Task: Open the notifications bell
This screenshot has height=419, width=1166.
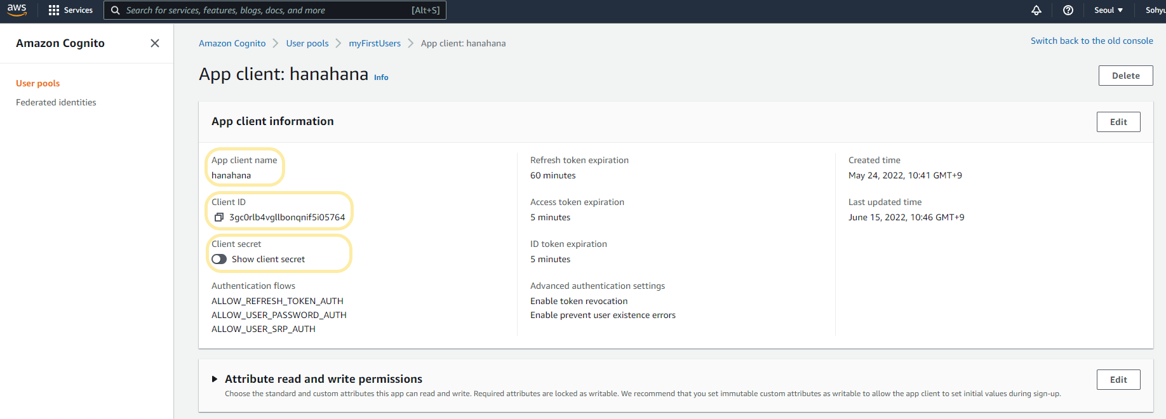Action: [1036, 10]
